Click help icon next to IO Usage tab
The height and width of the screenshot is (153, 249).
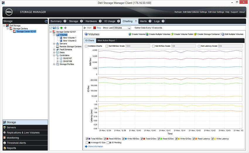119,21
